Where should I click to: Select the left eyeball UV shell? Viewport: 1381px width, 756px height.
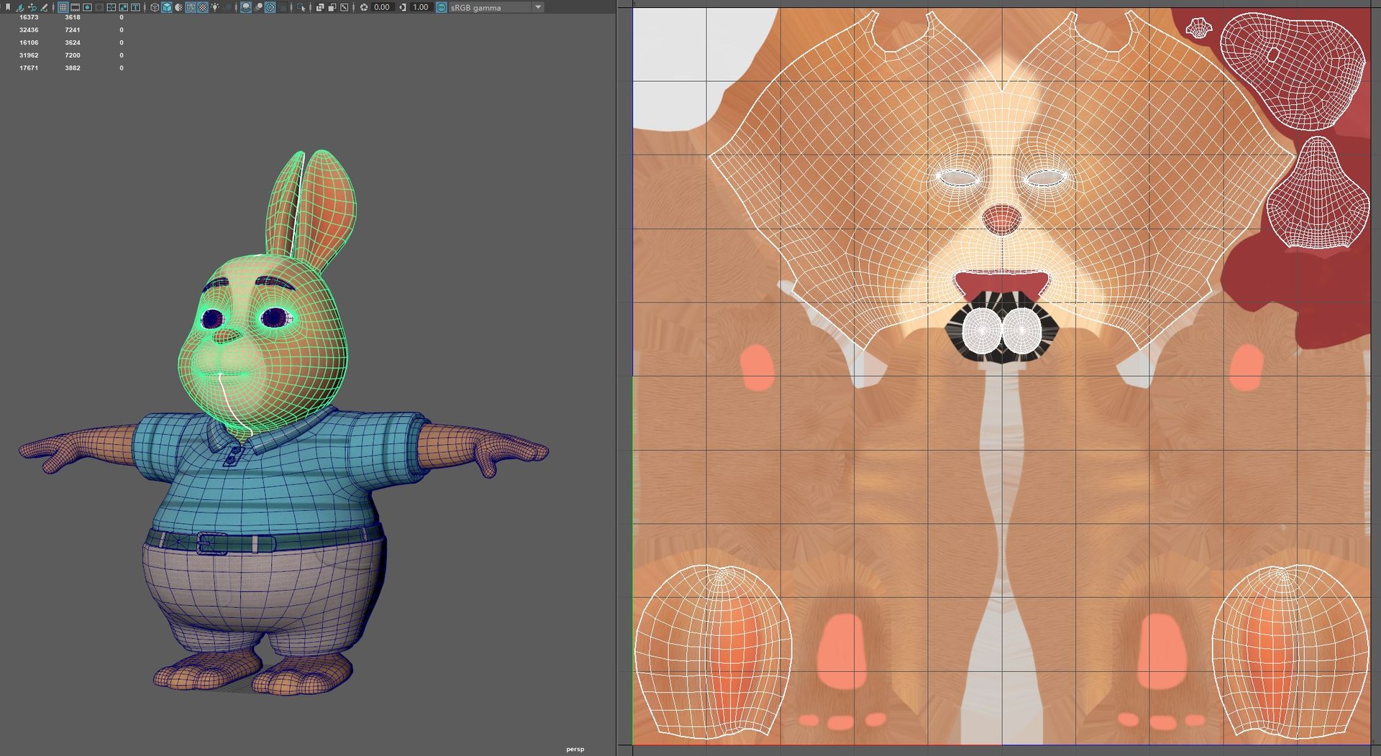(981, 331)
